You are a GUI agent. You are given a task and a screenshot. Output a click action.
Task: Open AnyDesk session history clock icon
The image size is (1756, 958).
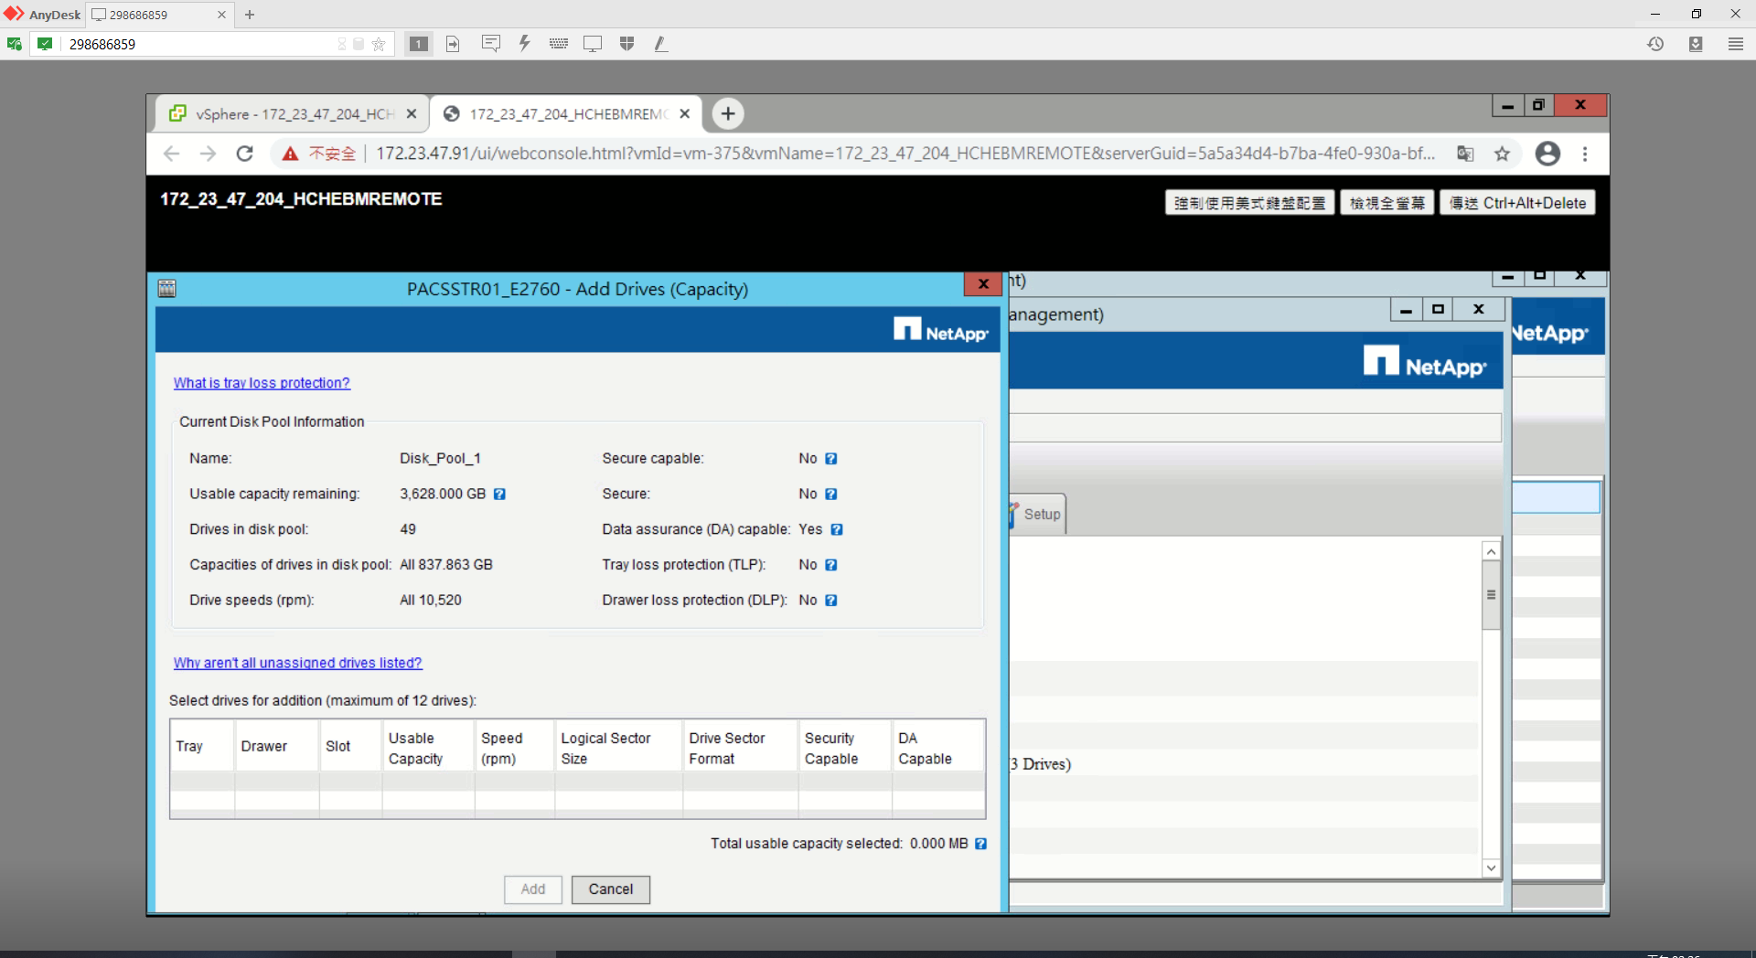click(1655, 44)
